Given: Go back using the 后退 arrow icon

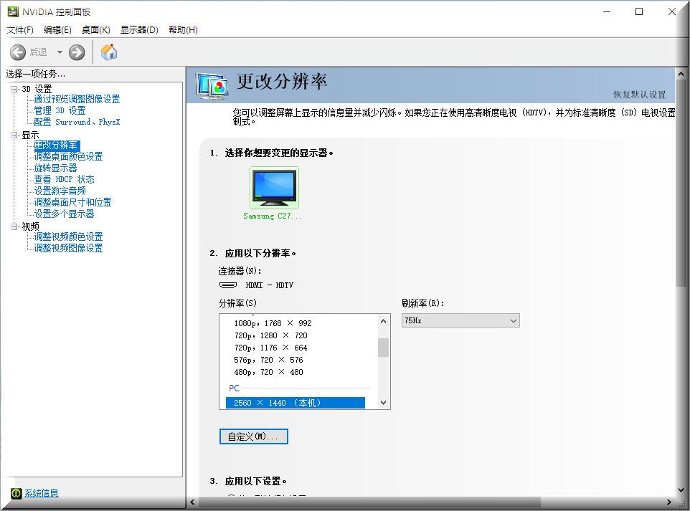Looking at the screenshot, I should coord(18,52).
